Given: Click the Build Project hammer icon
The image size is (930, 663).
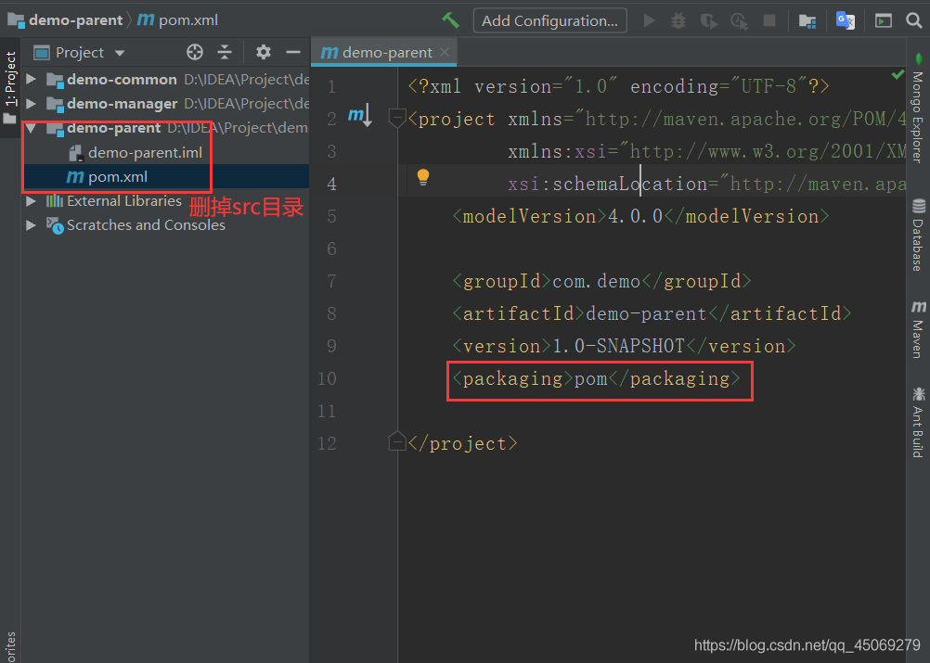Looking at the screenshot, I should pos(450,20).
